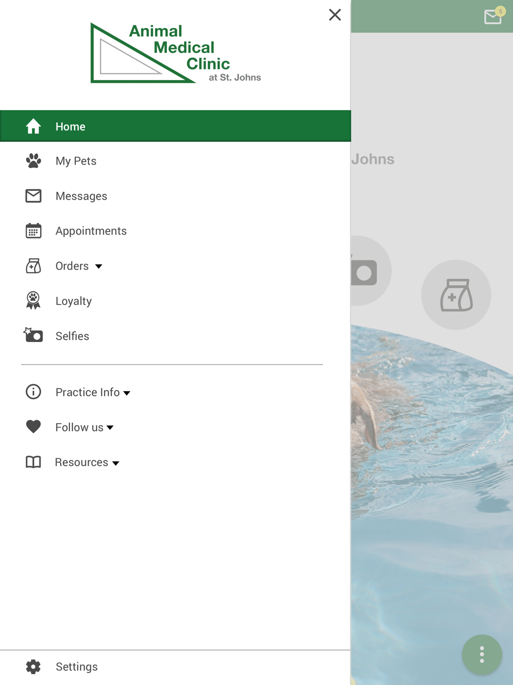Click the Orders label
The image size is (513, 685).
(72, 266)
